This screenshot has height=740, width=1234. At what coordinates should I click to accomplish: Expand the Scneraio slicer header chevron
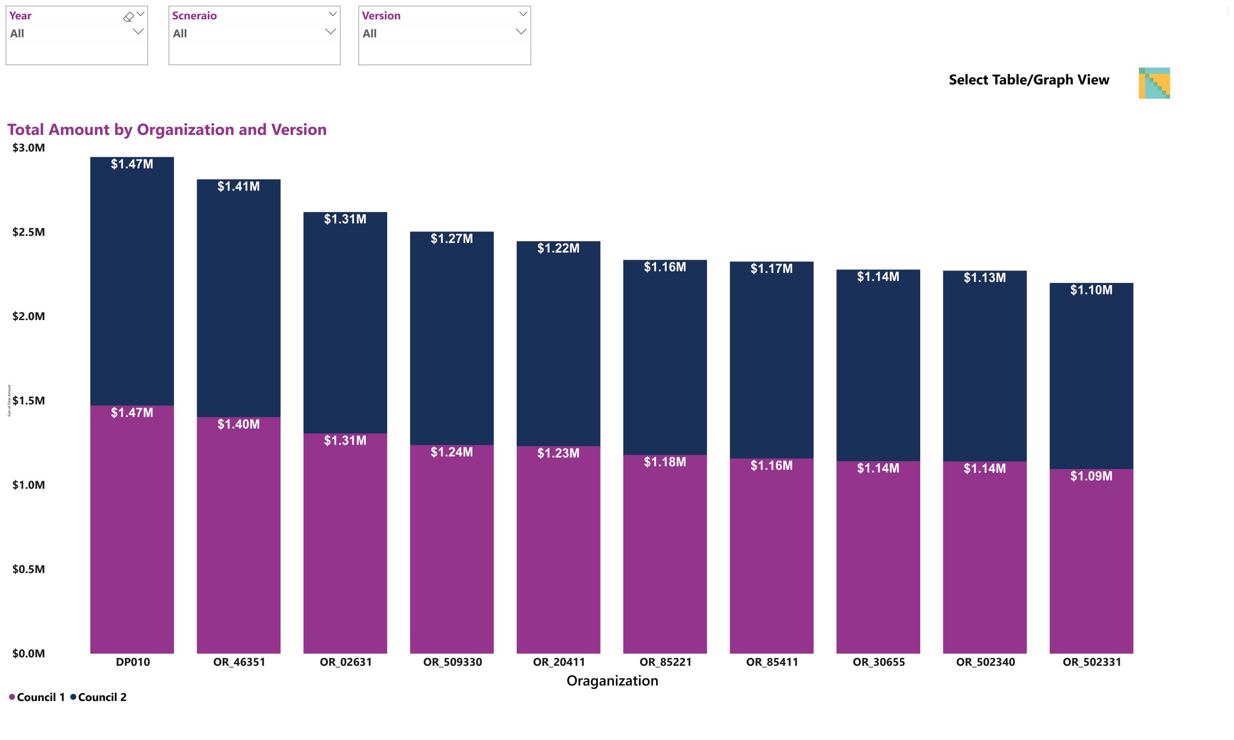333,14
